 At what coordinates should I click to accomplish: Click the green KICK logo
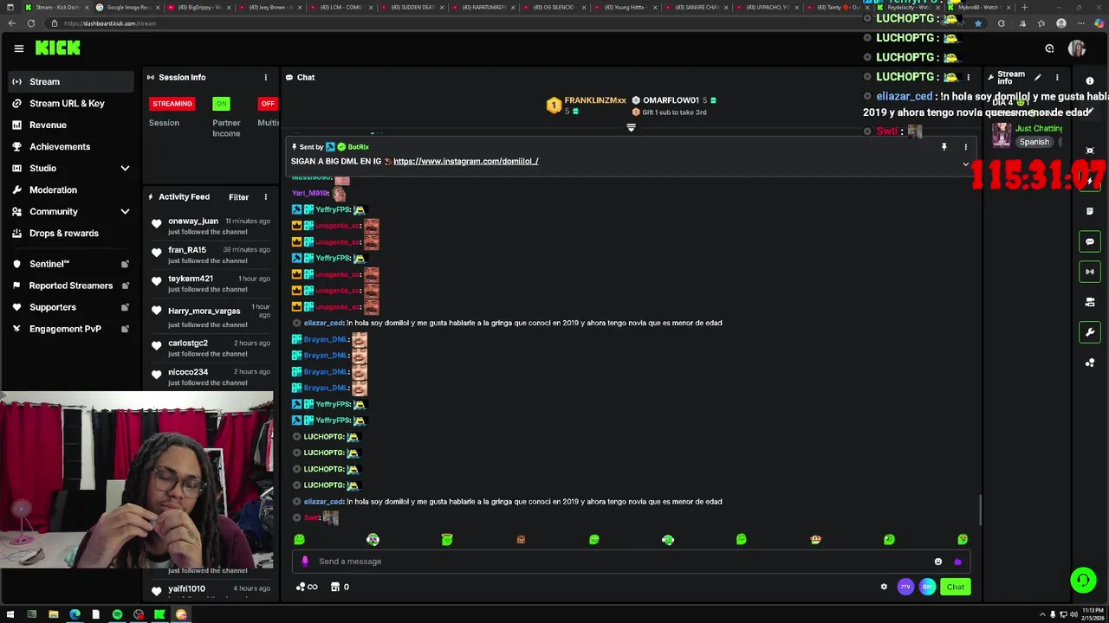click(58, 48)
